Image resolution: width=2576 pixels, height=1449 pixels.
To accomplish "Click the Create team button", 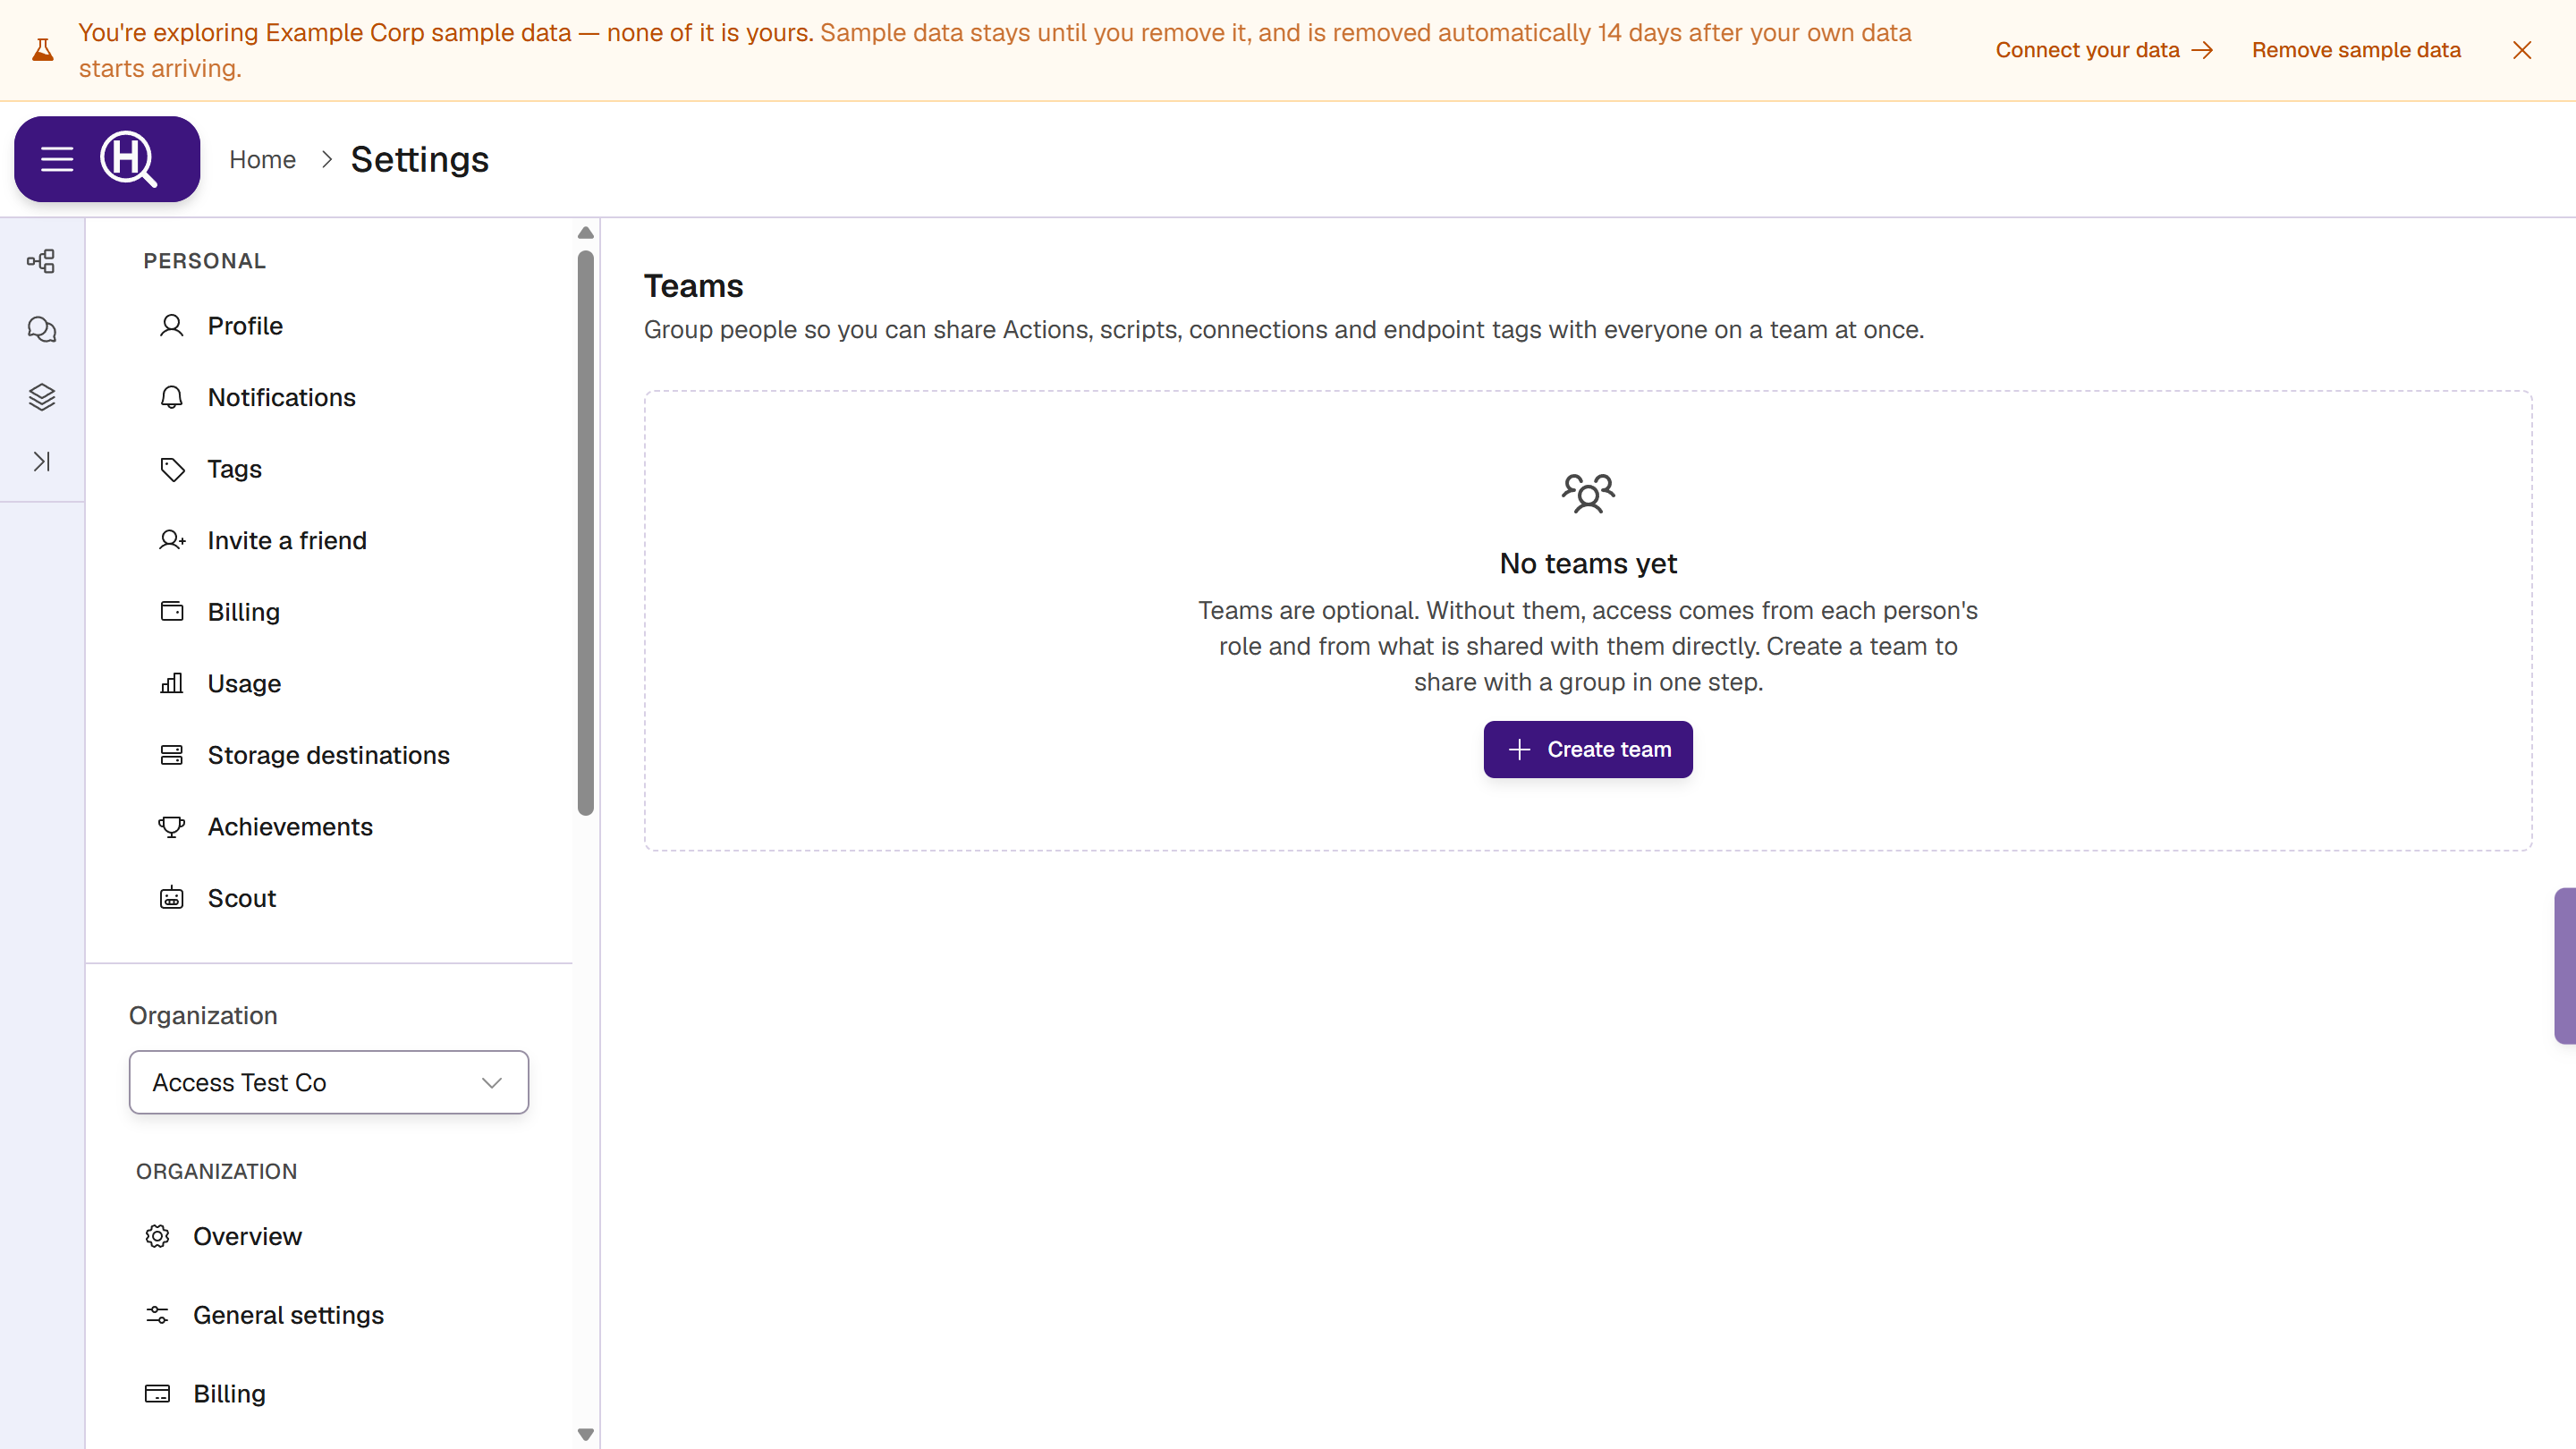I will click(1588, 749).
